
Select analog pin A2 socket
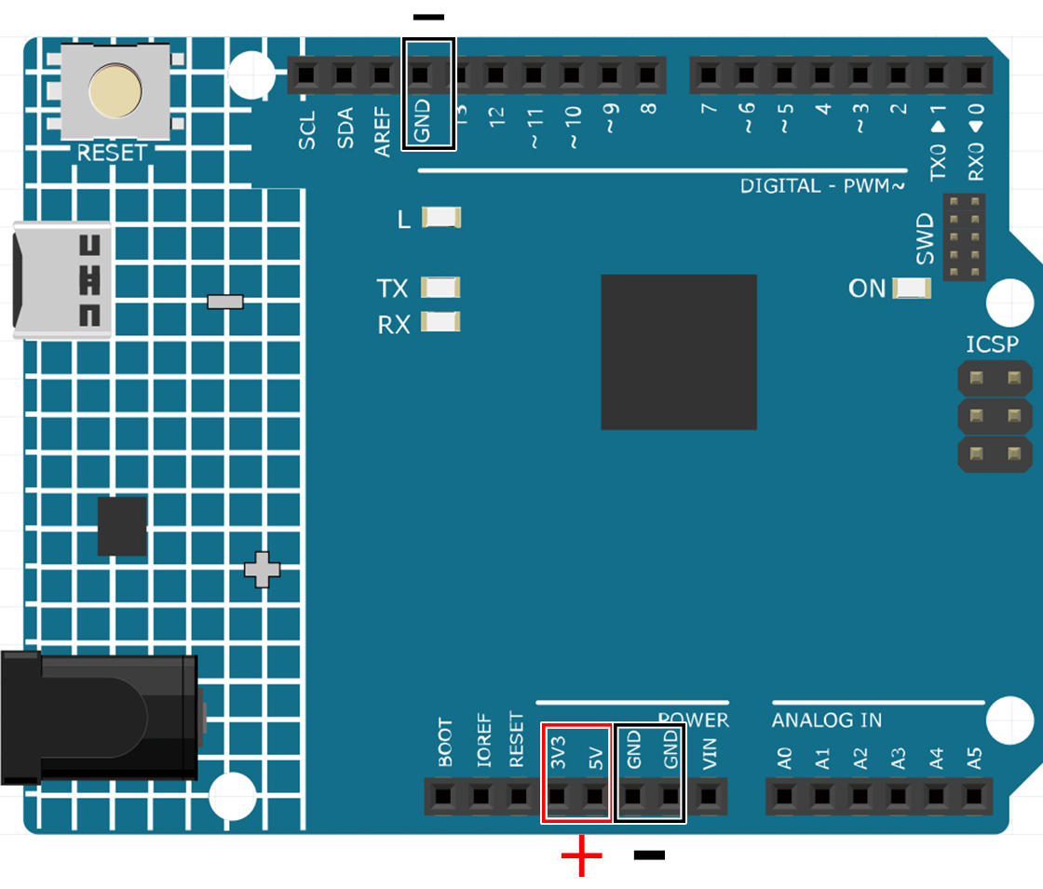(860, 796)
